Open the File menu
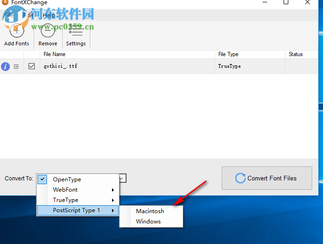 click(9, 15)
